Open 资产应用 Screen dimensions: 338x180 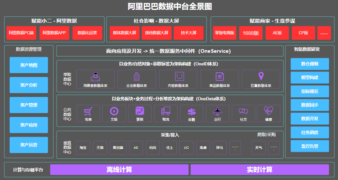[x=29, y=125]
